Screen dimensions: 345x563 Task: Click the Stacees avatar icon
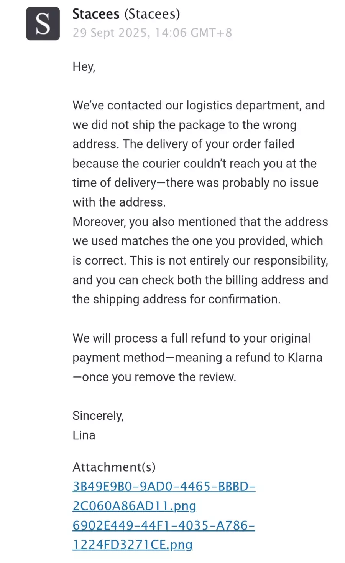coord(43,23)
